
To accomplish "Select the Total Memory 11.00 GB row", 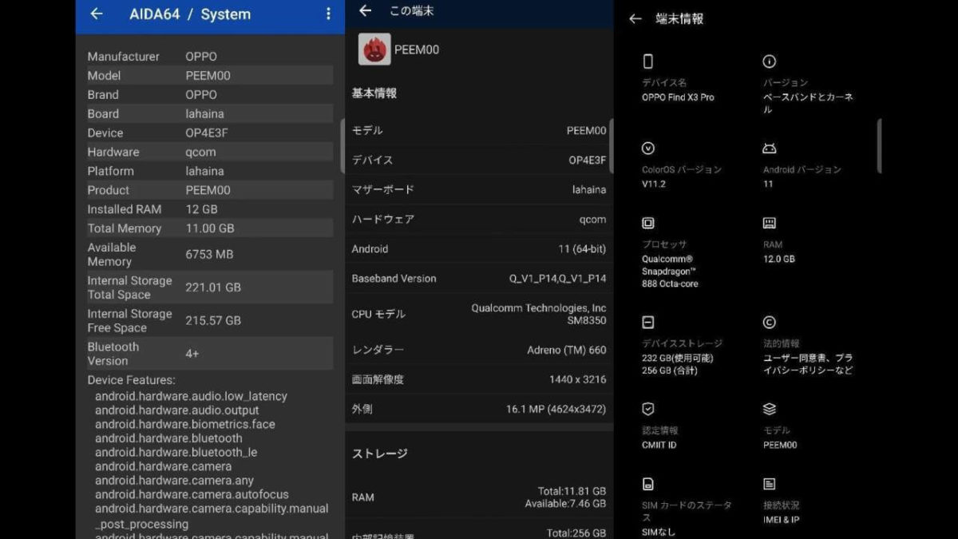I will click(210, 228).
